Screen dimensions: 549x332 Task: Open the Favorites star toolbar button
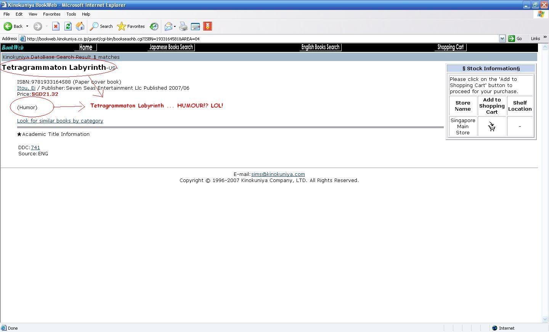[131, 26]
